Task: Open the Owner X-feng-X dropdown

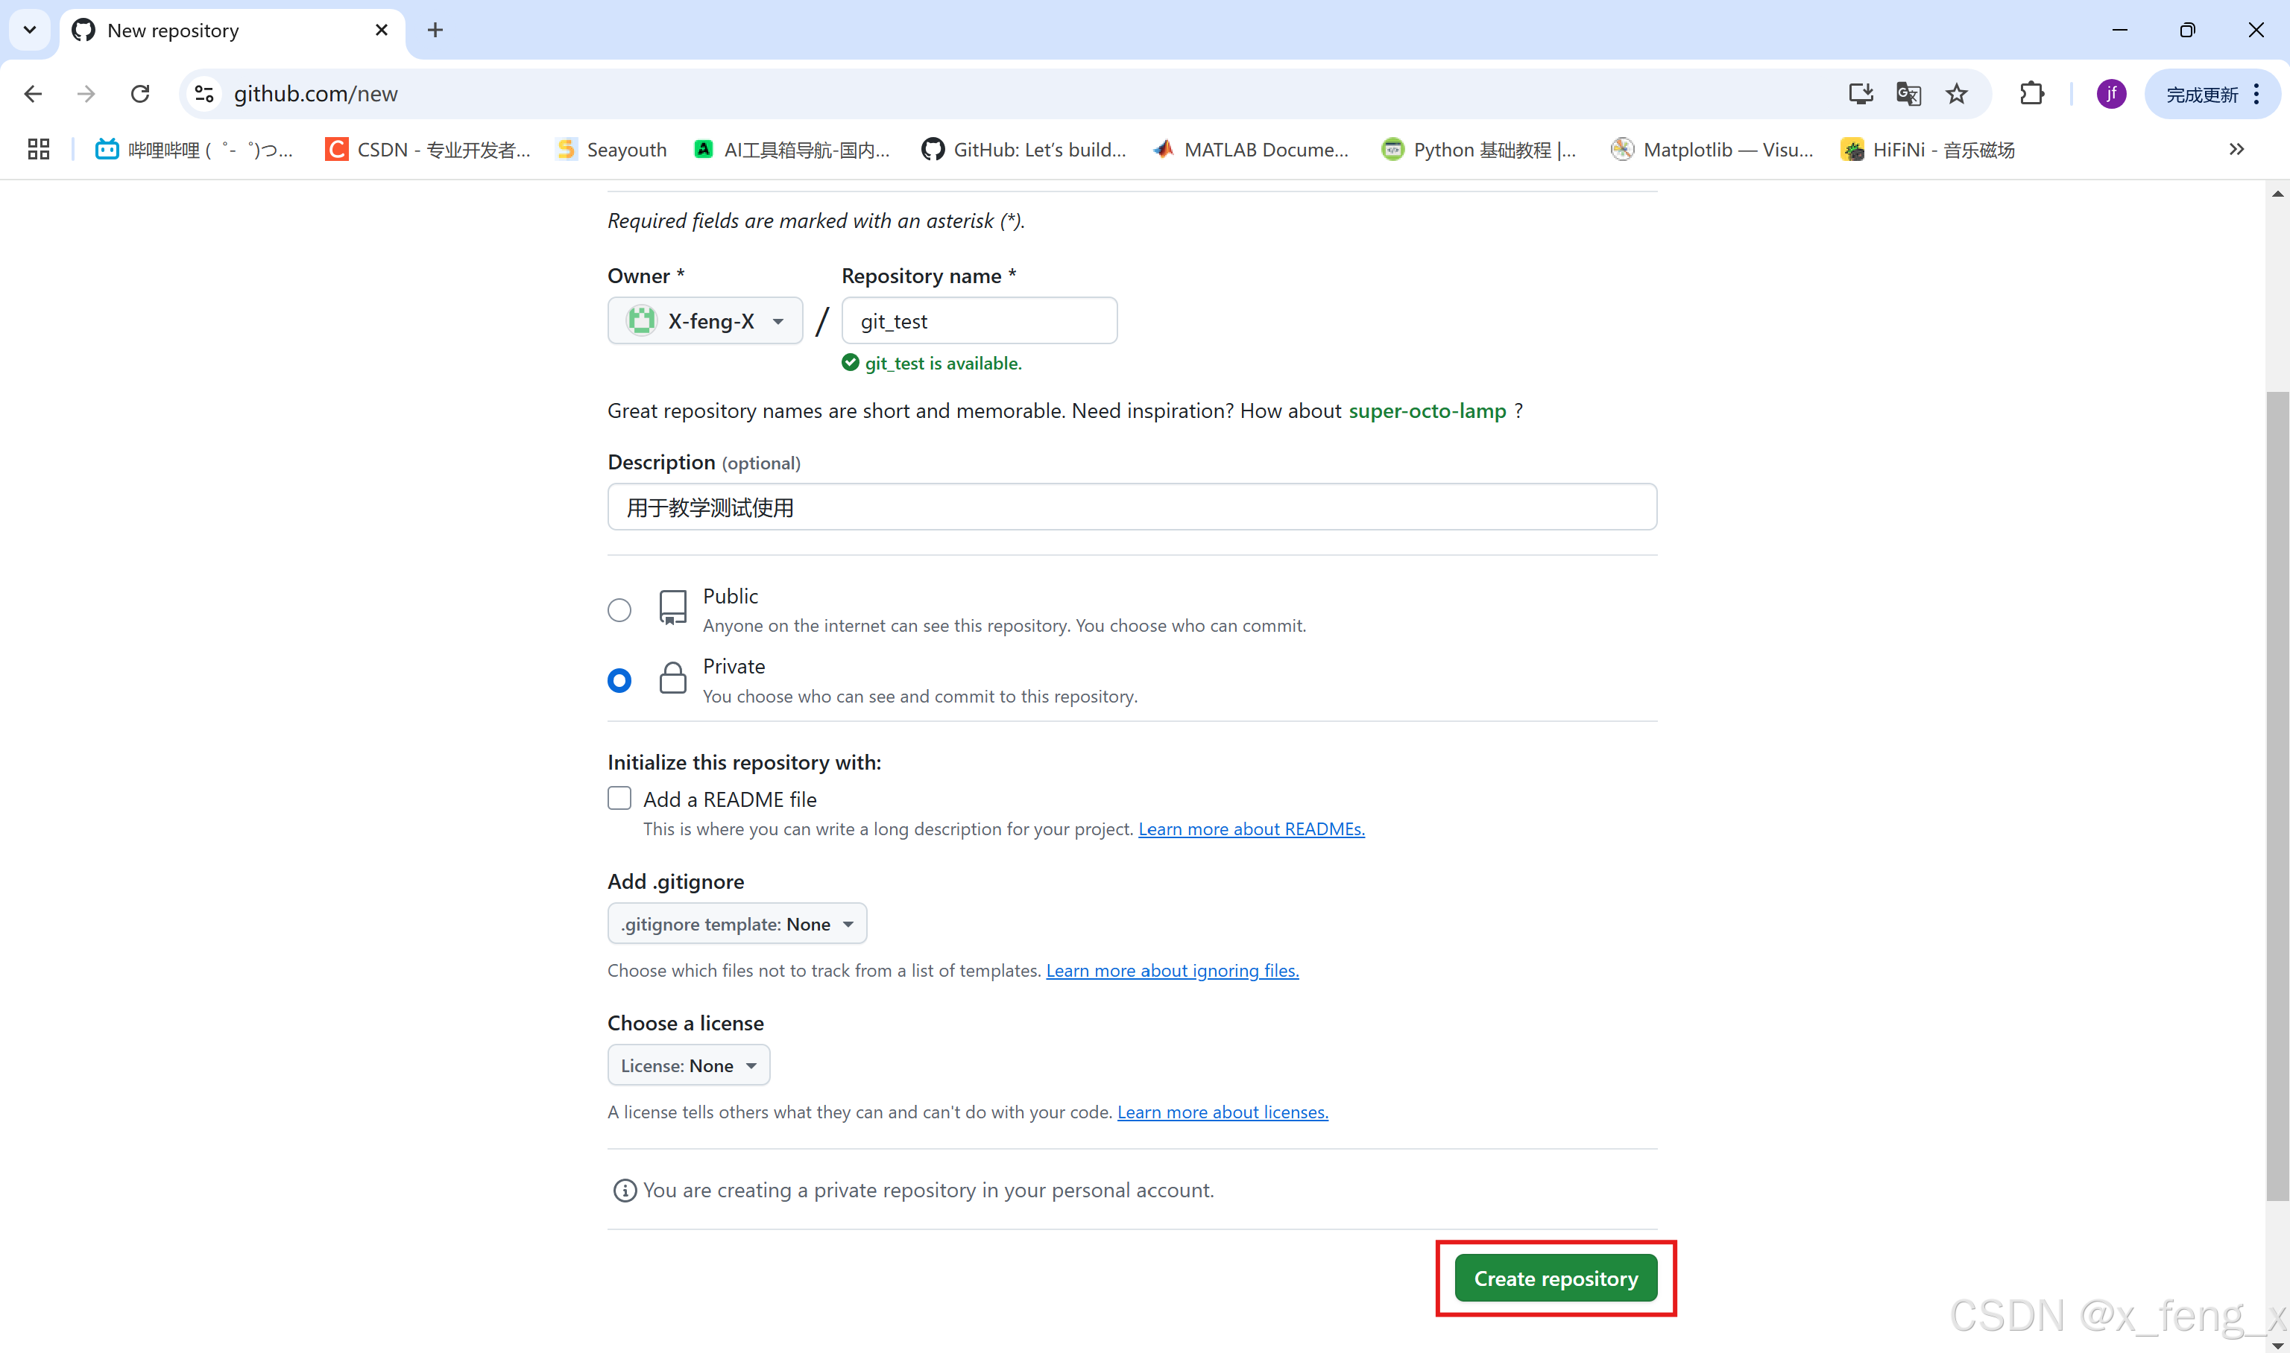Action: (705, 321)
